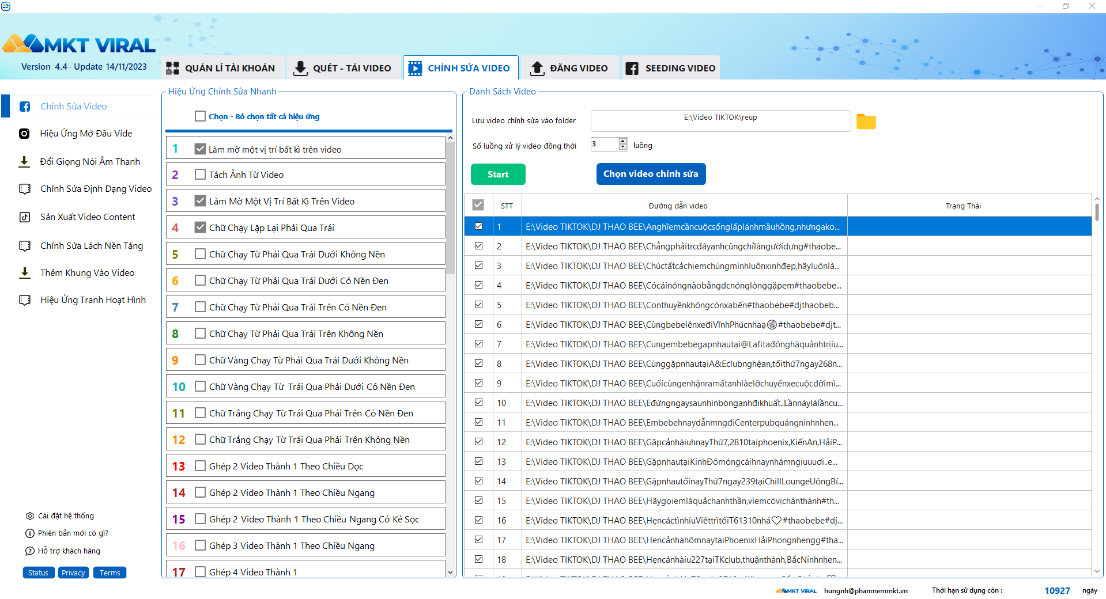1106x599 pixels.
Task: Check Ghép 3 Video Thành 1 Theo Chiều Ngang
Action: (x=200, y=545)
